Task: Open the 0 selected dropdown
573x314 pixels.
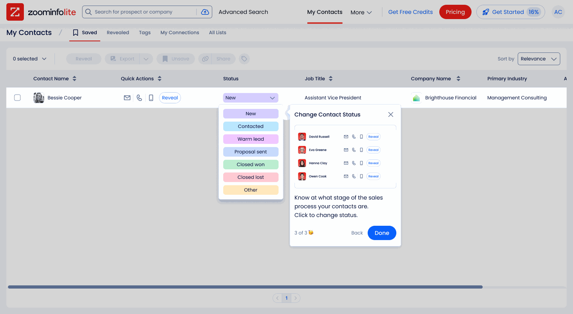Action: click(x=30, y=59)
